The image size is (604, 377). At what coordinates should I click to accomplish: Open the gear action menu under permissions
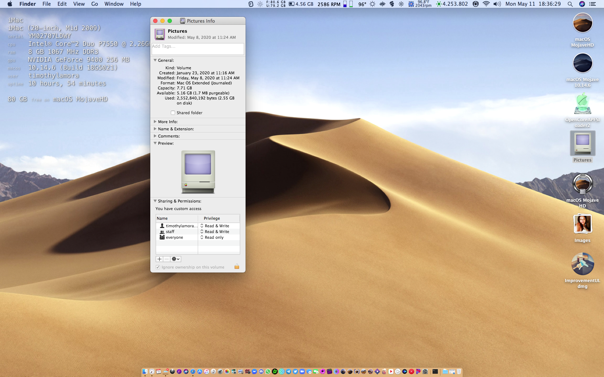(175, 259)
